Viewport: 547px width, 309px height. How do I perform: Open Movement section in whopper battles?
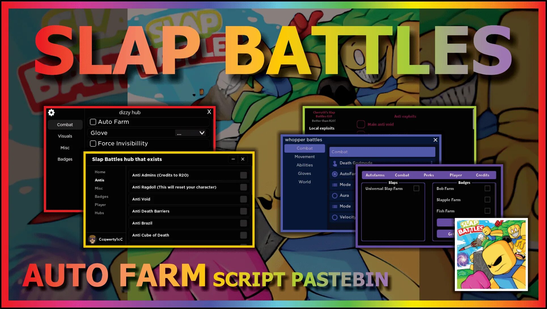pyautogui.click(x=304, y=156)
